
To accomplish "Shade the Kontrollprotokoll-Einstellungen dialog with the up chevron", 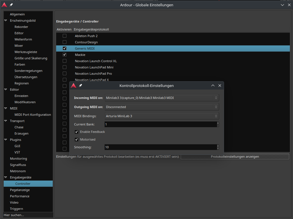I will (213, 86).
